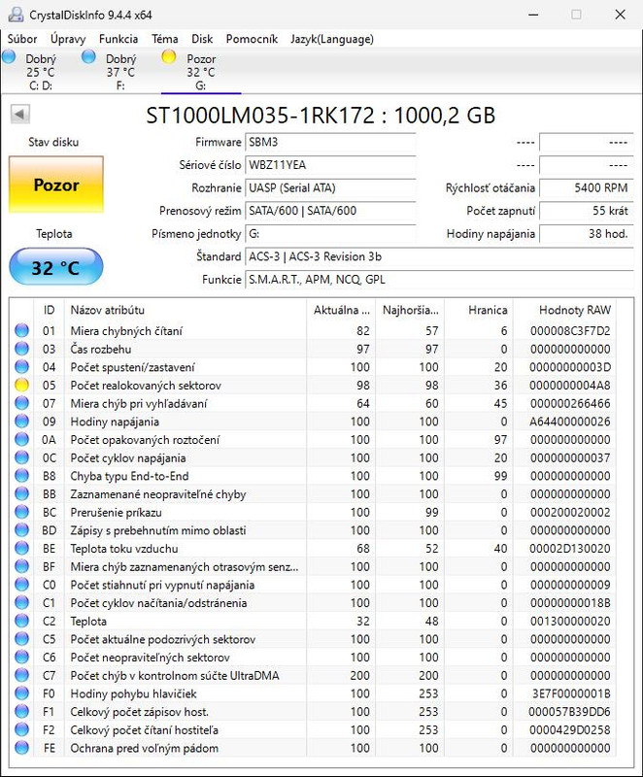Click the status dot for attribute F0

pyautogui.click(x=21, y=693)
